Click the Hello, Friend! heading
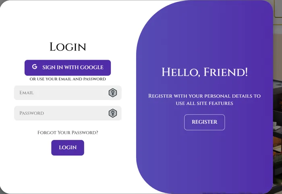The height and width of the screenshot is (194, 282). point(205,72)
